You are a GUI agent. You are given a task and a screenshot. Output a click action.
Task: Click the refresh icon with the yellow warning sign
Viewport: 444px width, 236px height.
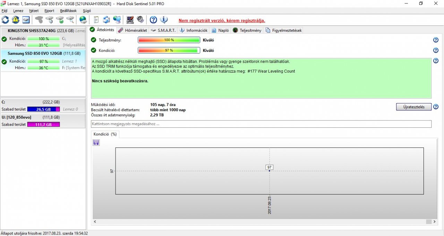tap(16, 20)
